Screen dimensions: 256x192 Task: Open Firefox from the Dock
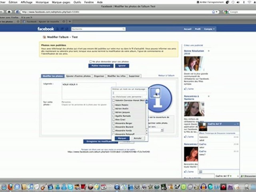click(11, 187)
